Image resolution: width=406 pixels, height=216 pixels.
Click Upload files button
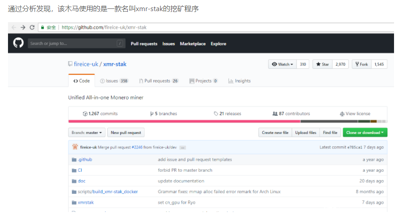(x=306, y=133)
